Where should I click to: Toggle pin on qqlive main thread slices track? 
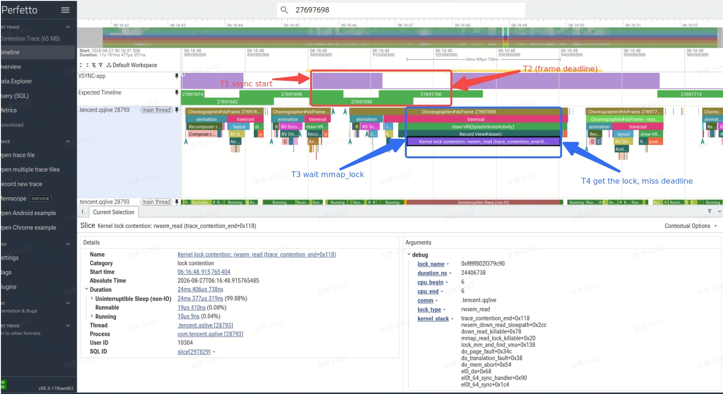tap(177, 110)
